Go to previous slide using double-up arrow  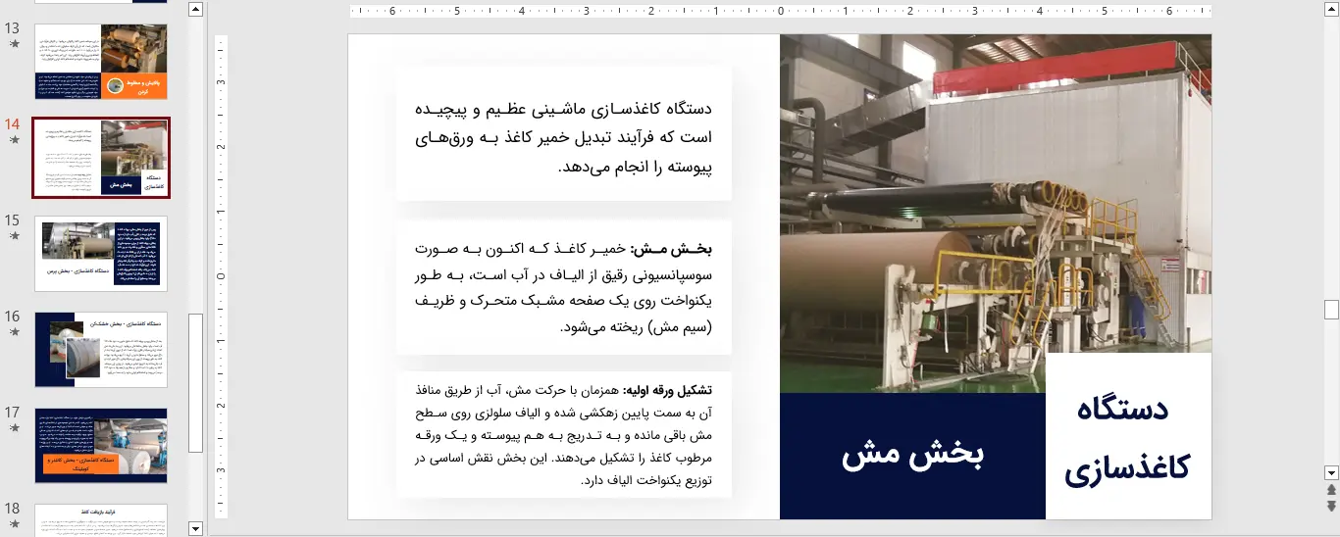coord(1331,489)
